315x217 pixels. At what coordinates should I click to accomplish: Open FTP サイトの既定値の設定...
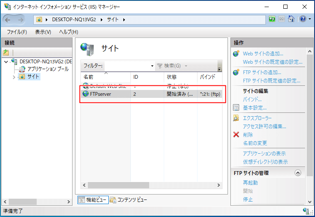click(272, 81)
